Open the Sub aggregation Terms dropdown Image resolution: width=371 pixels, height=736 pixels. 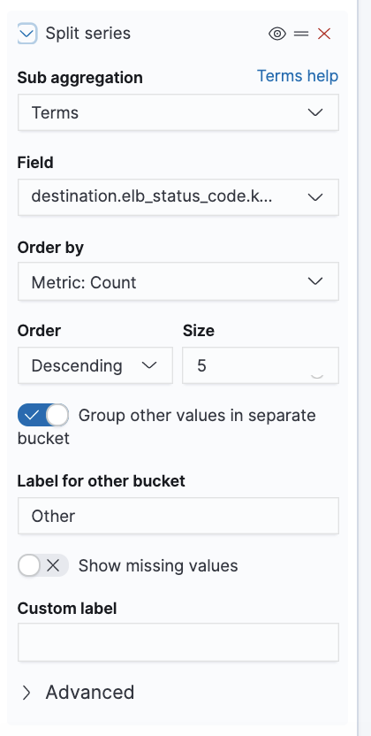click(x=178, y=112)
